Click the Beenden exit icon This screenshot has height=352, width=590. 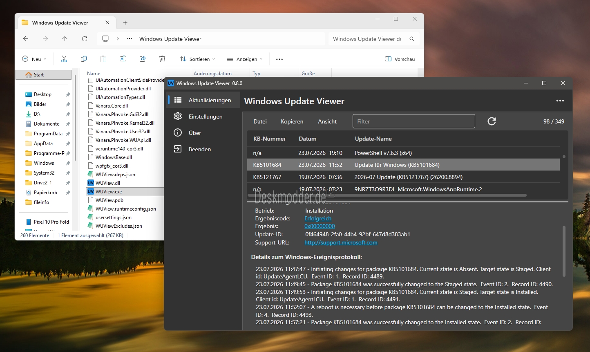coord(178,149)
